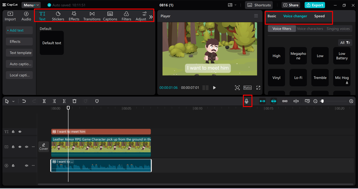Zoom in the timeline
The height and width of the screenshot is (189, 358).
[351, 101]
